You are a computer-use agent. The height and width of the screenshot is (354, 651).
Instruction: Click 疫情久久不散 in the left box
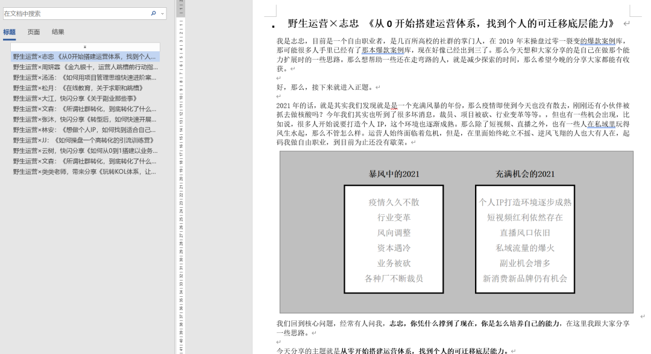(394, 202)
